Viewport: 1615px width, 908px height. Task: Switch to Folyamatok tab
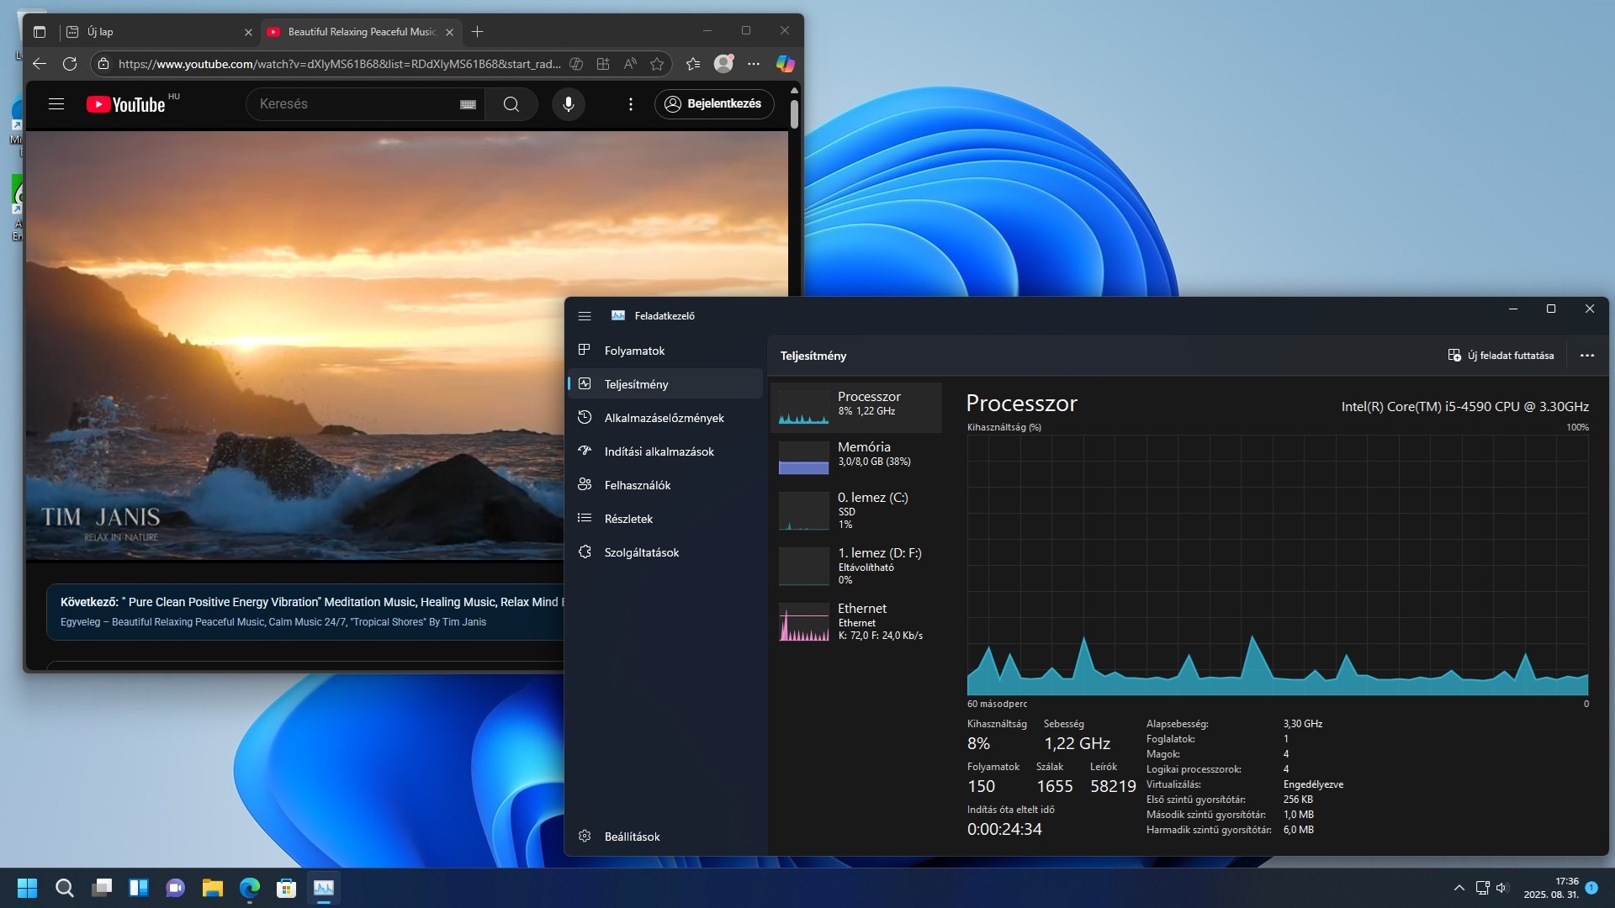pos(634,351)
